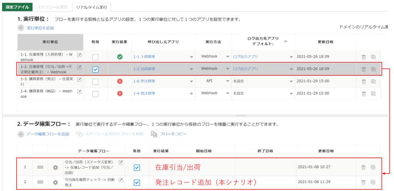Delete execution unit 1-3 with trash icon
Screen dimensions: 394x191
[x=364, y=81]
